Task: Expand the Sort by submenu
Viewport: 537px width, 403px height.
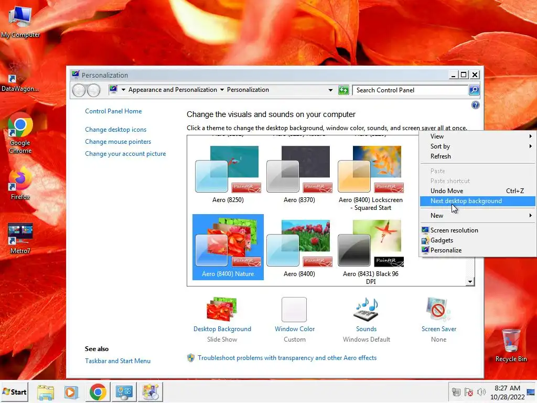Action: (477, 146)
